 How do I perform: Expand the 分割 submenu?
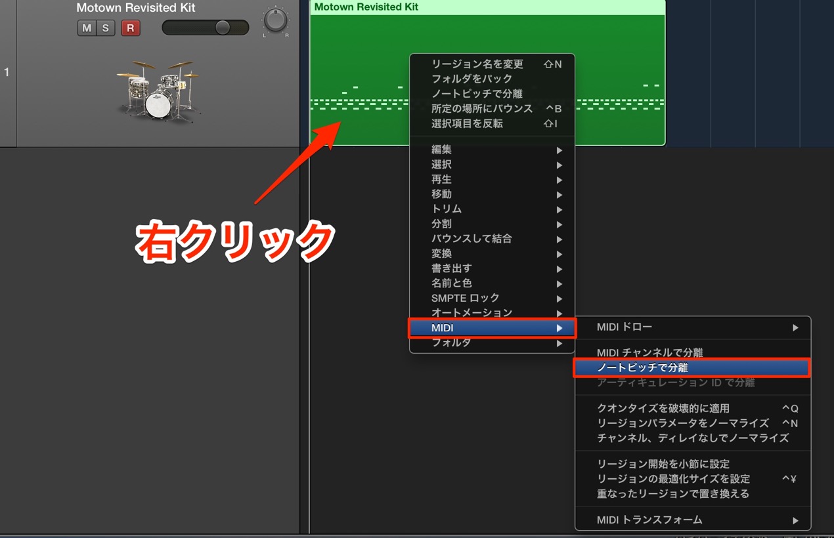pyautogui.click(x=493, y=224)
